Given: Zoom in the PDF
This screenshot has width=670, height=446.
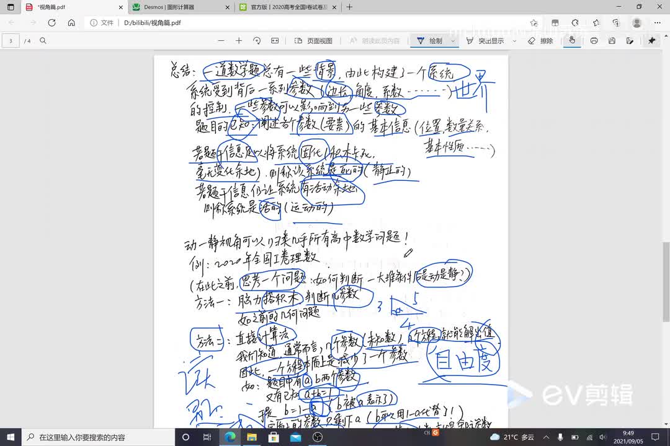Looking at the screenshot, I should click(x=239, y=40).
